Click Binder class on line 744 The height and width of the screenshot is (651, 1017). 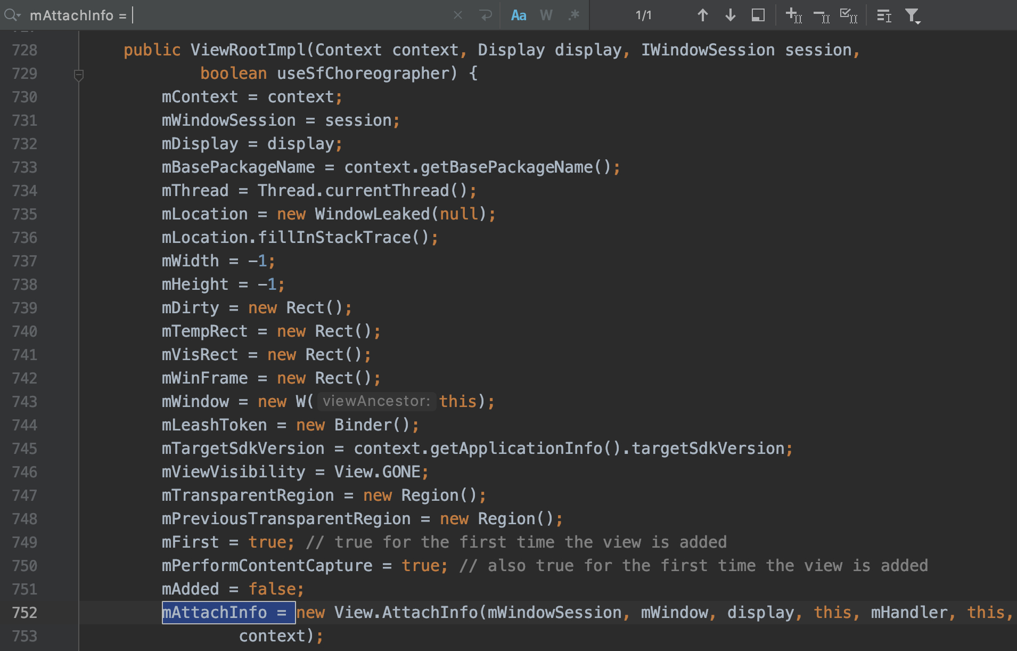coord(363,425)
